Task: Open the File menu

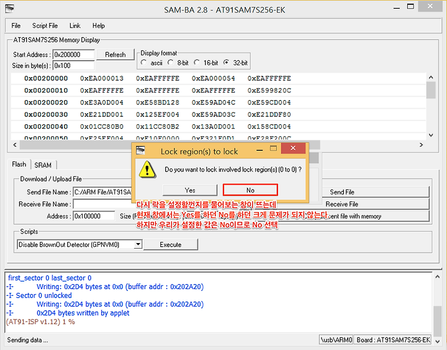Action: point(16,25)
